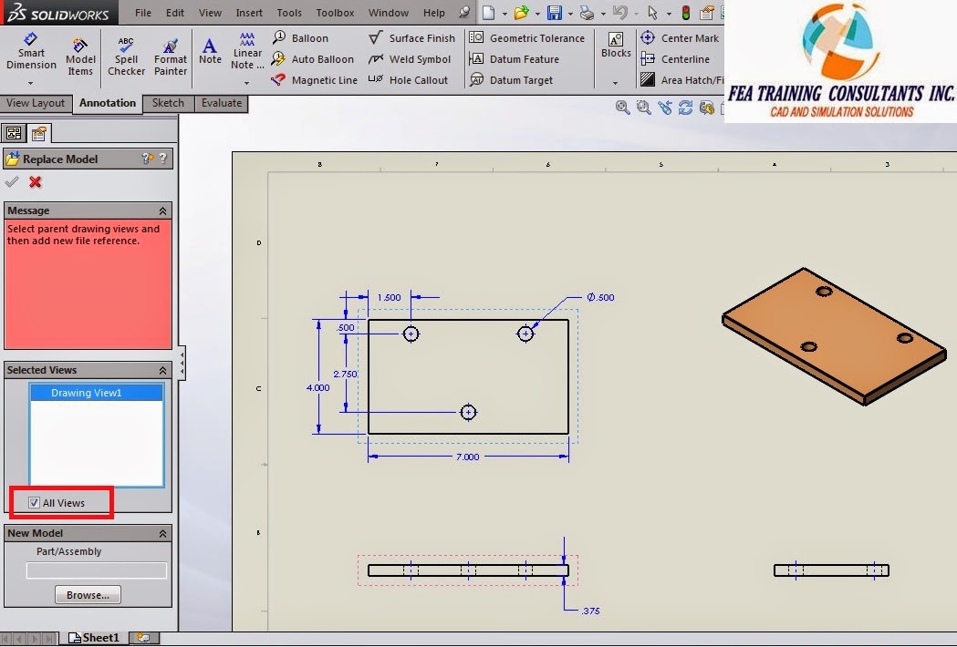
Task: Create a new document
Action: [x=488, y=13]
